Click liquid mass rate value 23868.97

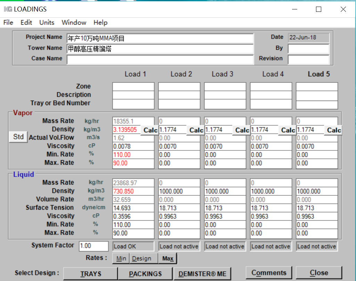pos(133,183)
